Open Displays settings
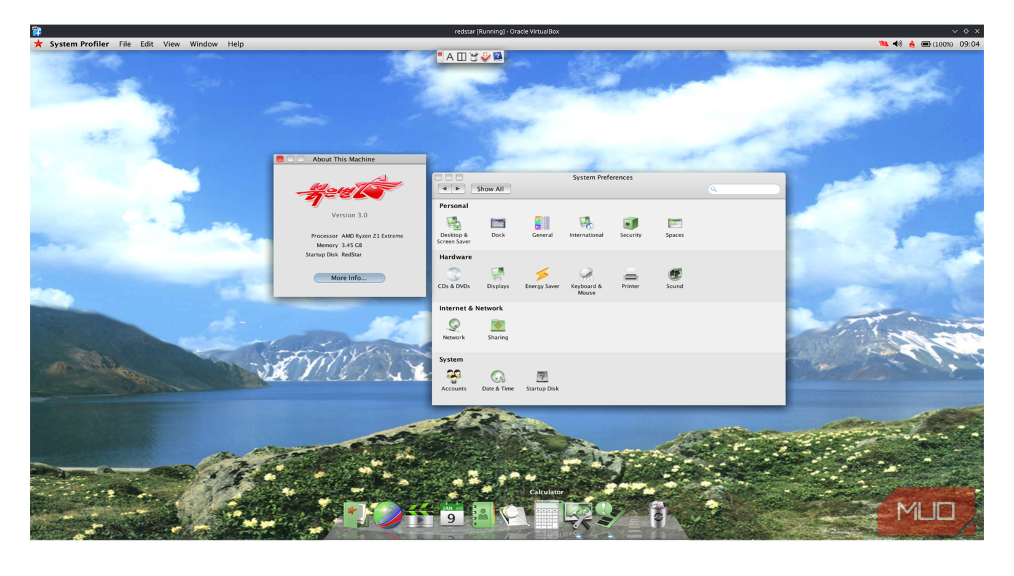Viewport: 1014px width, 576px height. click(498, 274)
